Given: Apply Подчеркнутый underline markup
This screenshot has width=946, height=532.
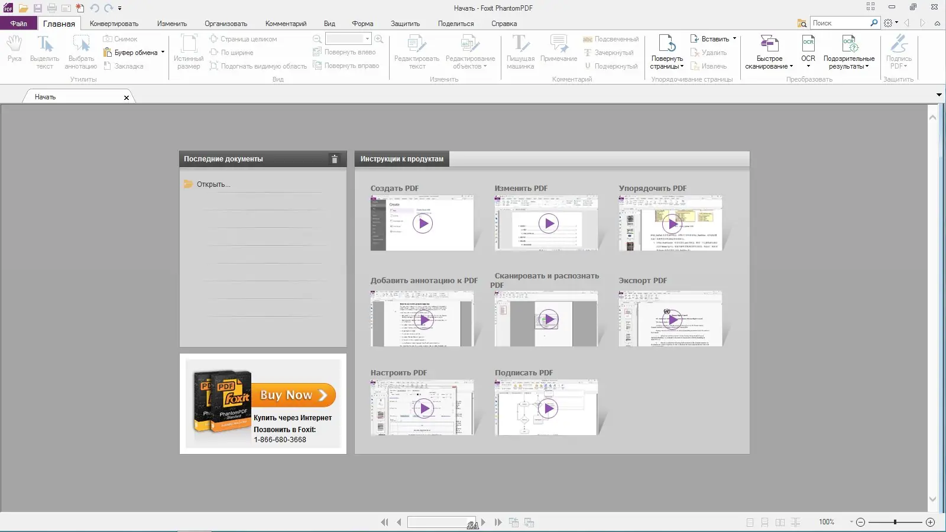Looking at the screenshot, I should (611, 66).
